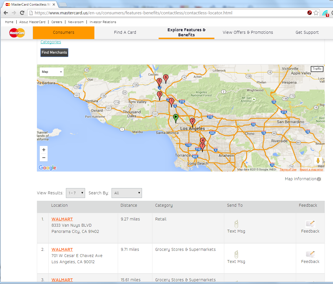Open the Get Support menu

coord(307,32)
